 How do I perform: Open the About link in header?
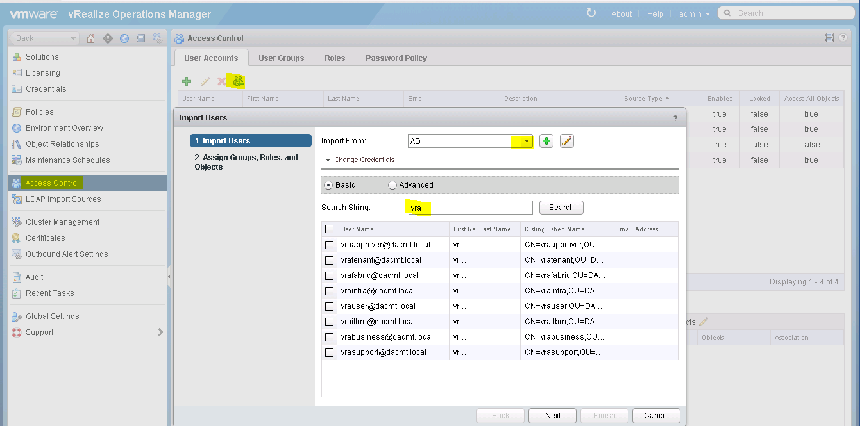(x=621, y=13)
